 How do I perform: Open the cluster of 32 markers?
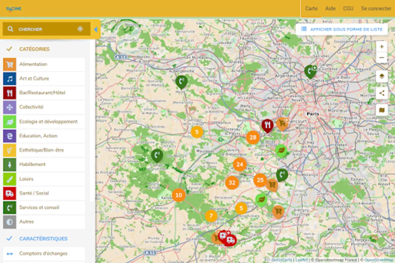(x=232, y=183)
